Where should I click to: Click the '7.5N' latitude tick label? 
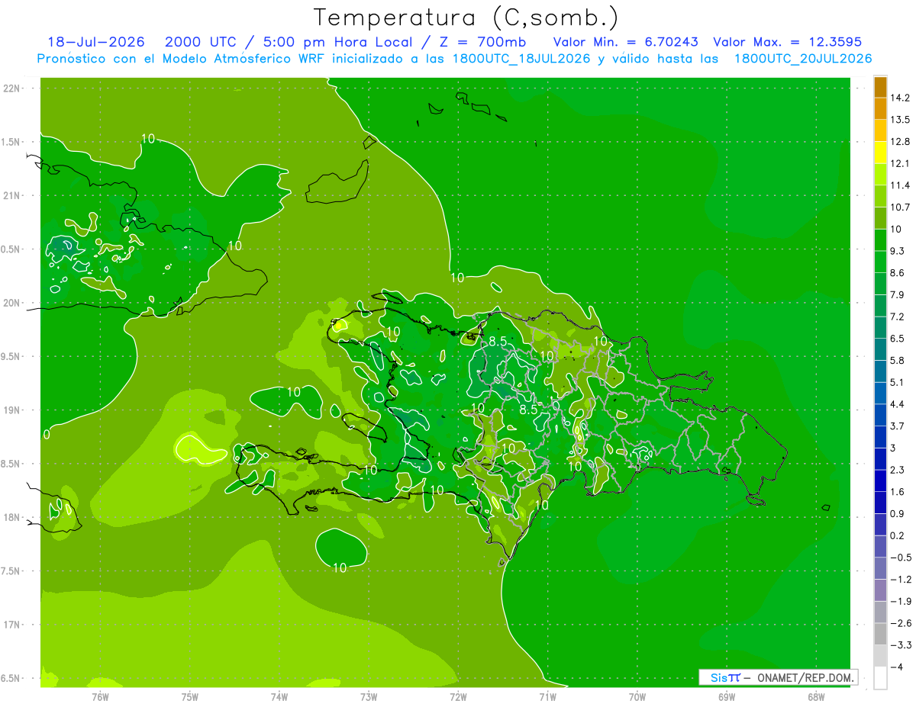pos(11,571)
